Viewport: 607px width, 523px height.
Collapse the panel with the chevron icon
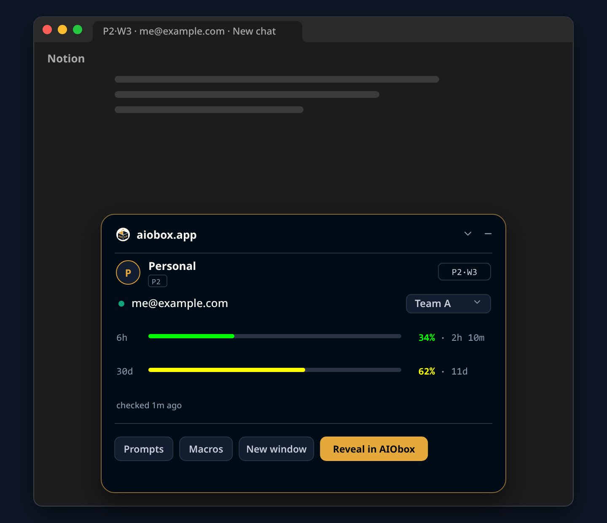click(468, 234)
